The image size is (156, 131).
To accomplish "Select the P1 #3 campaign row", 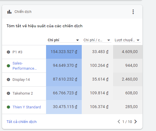I will pos(72,52).
